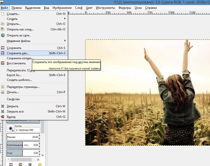Open the Окна menu
Viewport: 210px width, 166px height.
(x=138, y=8)
